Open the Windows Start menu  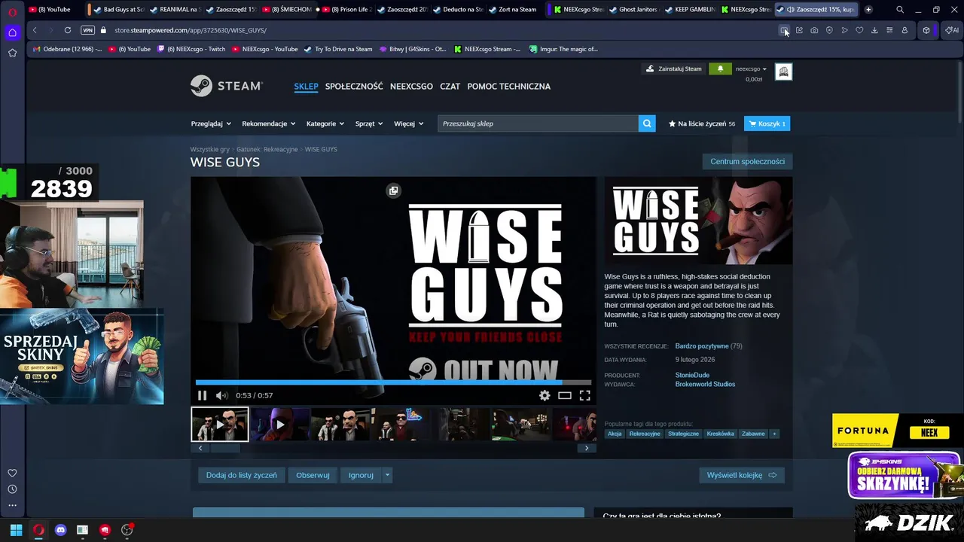click(16, 530)
